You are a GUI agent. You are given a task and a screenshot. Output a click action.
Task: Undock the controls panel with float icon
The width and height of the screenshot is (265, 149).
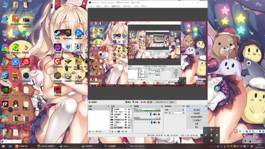coord(206,106)
